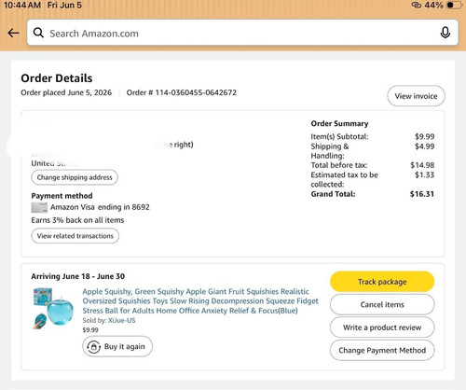
Task: Open the Apple Squishy product title link
Action: (200, 301)
